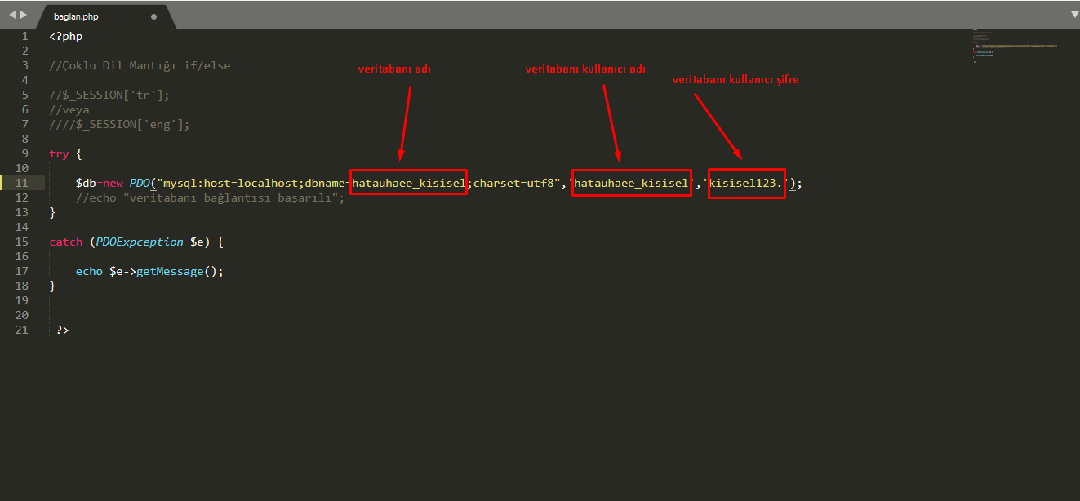This screenshot has width=1080, height=501.
Task: Click the comment ////$_SESSION['eng'];
Action: pos(119,124)
